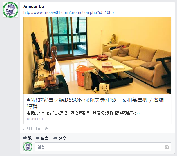Click the article description text snippet
Screen dimensions: 177x156
tap(83, 113)
